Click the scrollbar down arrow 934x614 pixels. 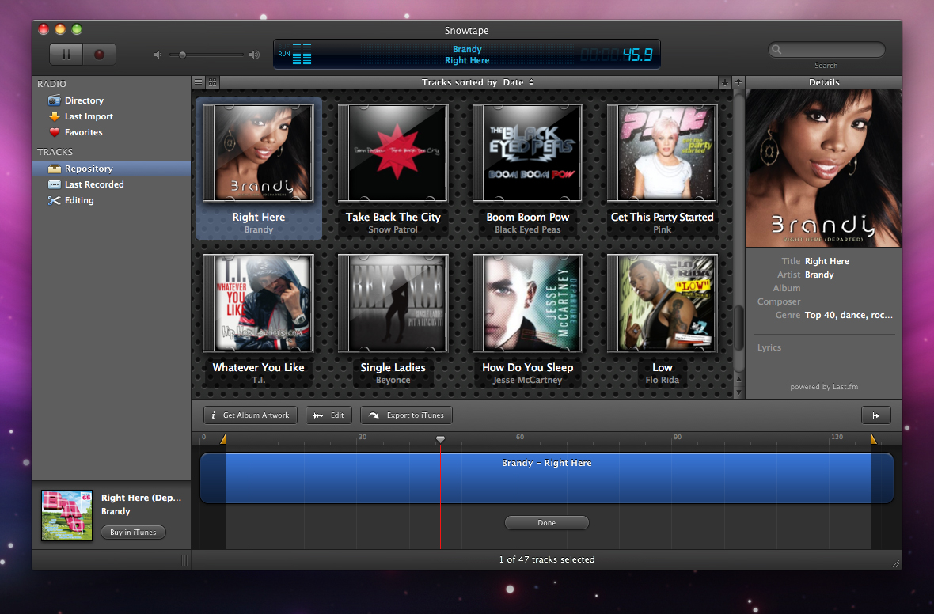point(738,393)
